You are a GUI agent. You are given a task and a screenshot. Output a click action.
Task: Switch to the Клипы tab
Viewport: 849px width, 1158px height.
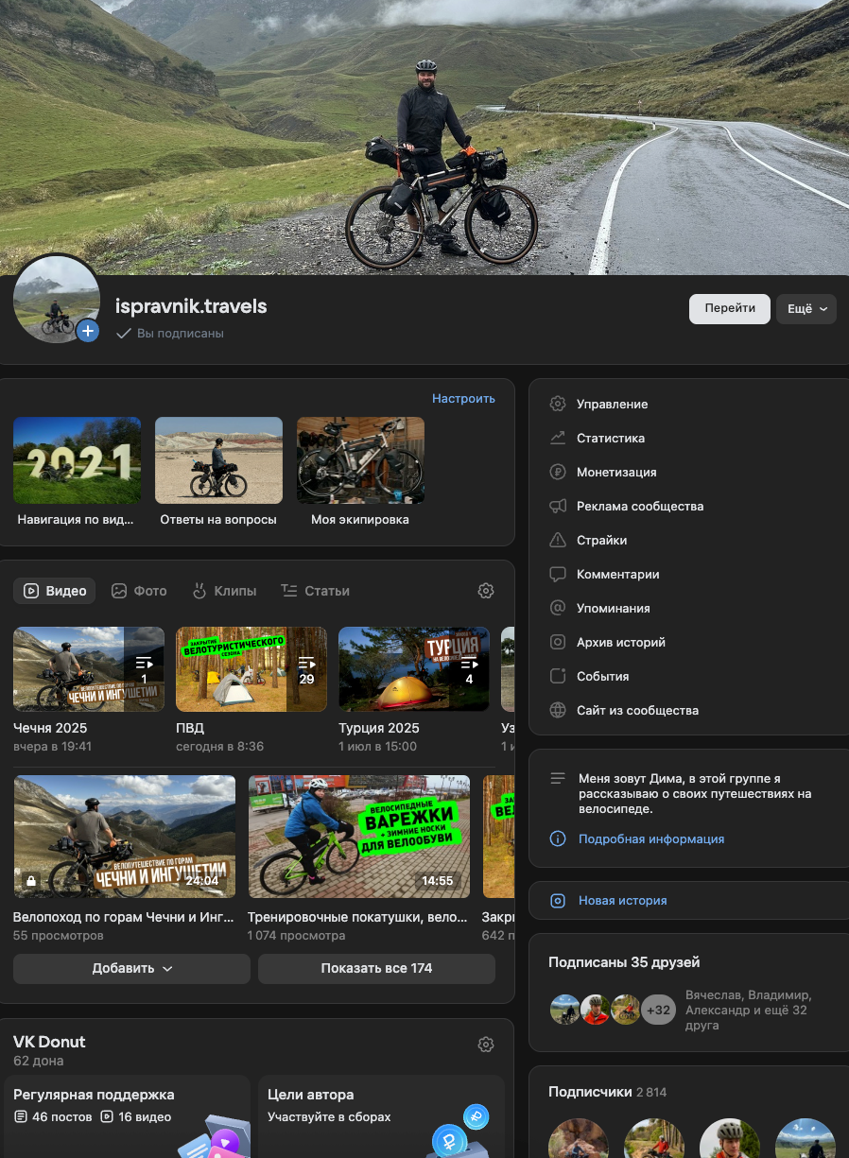224,591
